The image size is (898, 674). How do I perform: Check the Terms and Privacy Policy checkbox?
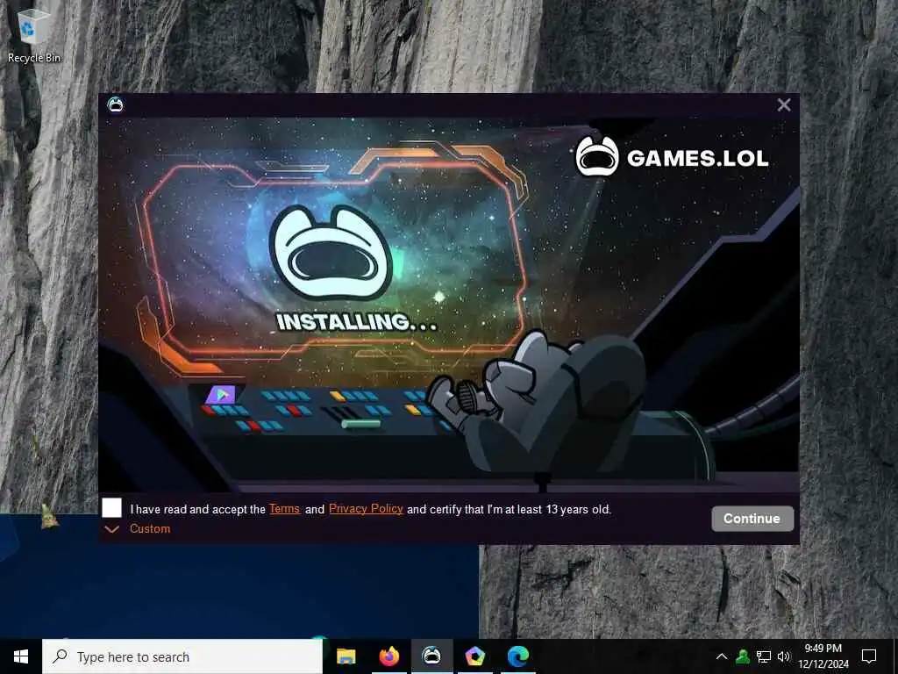pyautogui.click(x=111, y=508)
